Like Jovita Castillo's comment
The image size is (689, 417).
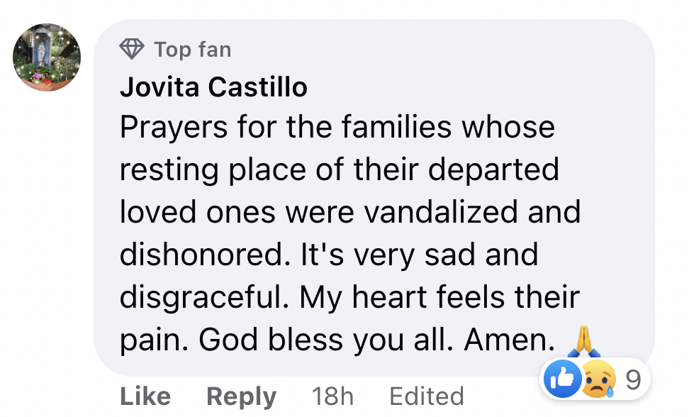click(x=145, y=396)
